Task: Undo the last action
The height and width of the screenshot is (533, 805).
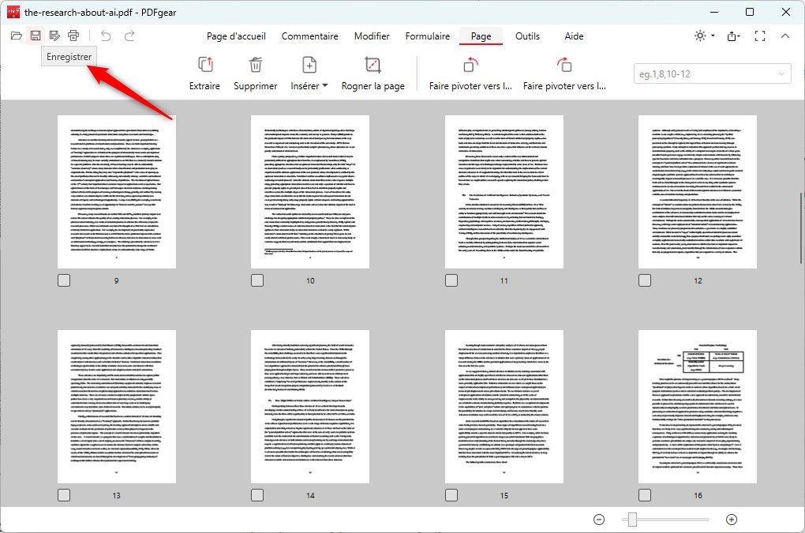Action: (106, 35)
